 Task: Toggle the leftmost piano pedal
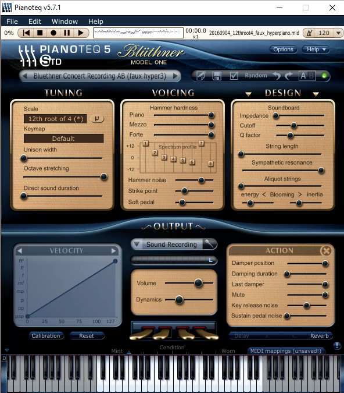(142, 334)
